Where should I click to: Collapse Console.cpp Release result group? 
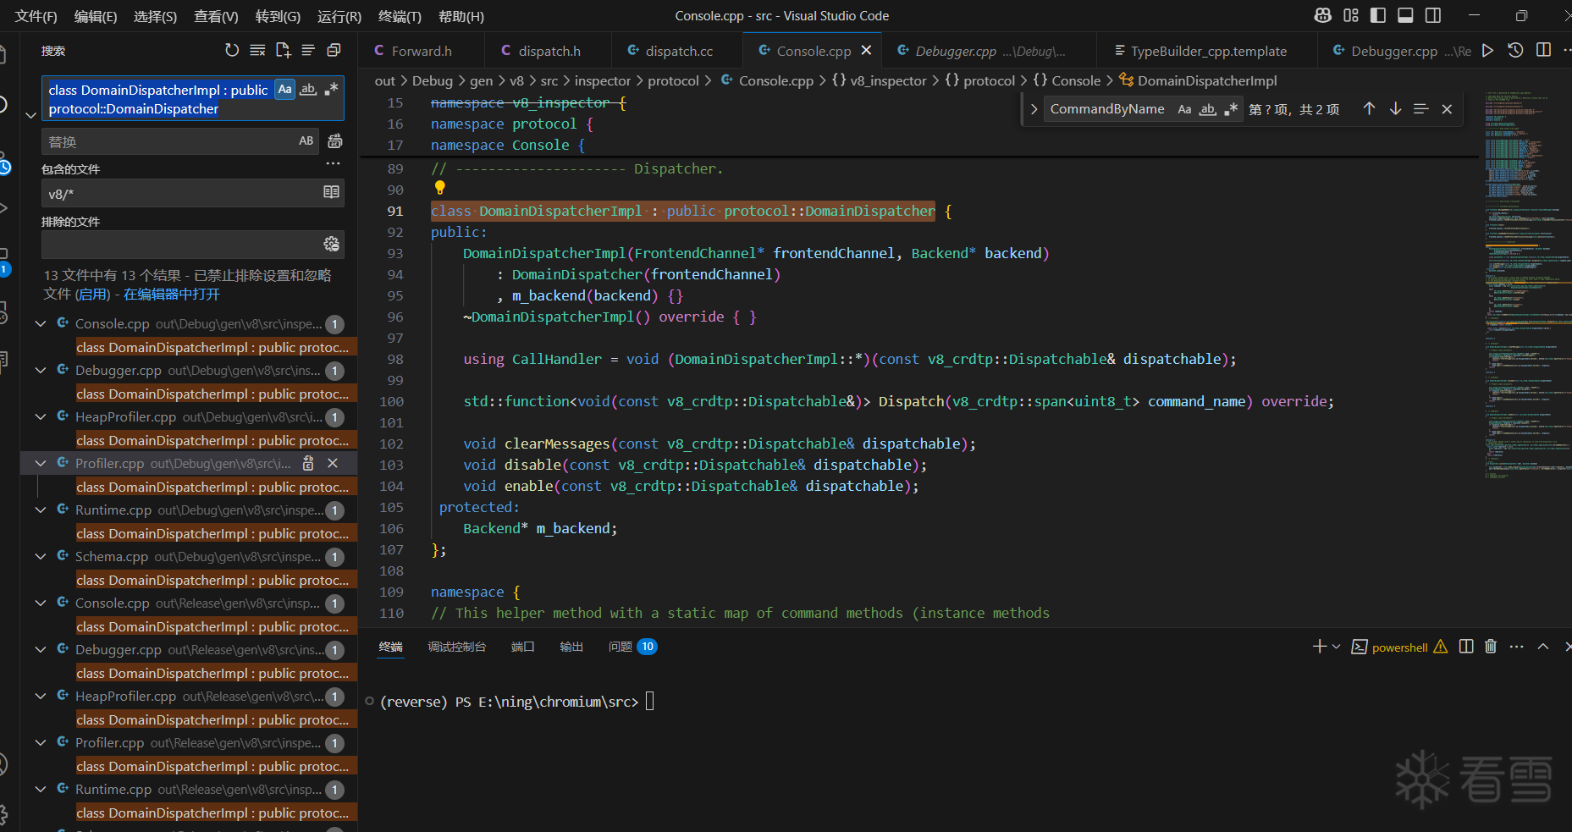[x=41, y=603]
